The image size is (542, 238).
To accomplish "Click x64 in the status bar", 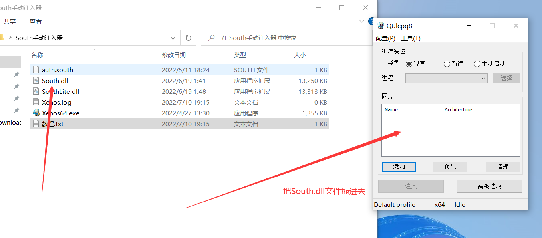I will point(440,204).
